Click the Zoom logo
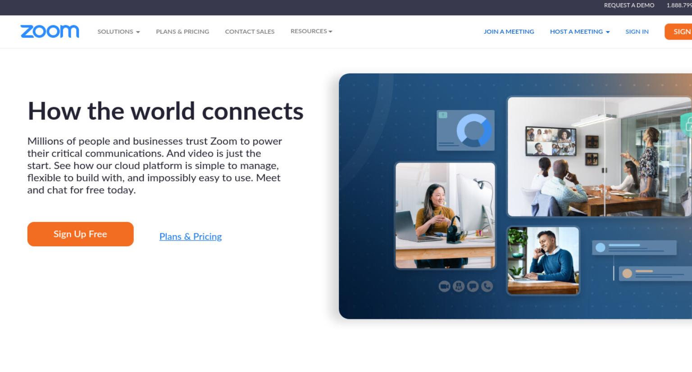 pos(50,32)
